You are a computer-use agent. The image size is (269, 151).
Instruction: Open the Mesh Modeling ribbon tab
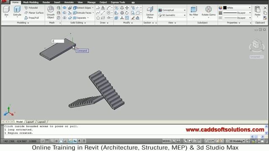click(31, 3)
